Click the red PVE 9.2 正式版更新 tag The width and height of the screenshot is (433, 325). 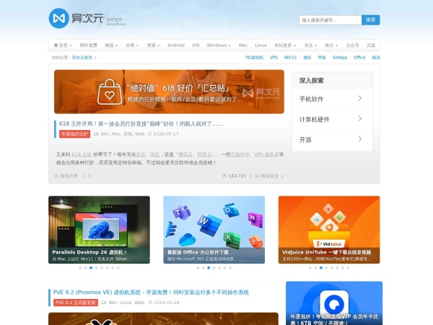pyautogui.click(x=76, y=303)
